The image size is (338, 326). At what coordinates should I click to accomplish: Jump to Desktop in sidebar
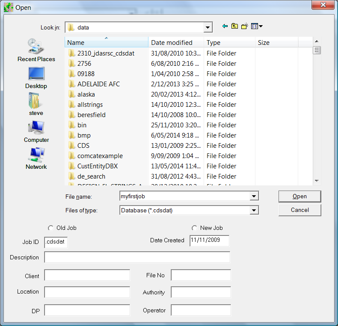[36, 77]
